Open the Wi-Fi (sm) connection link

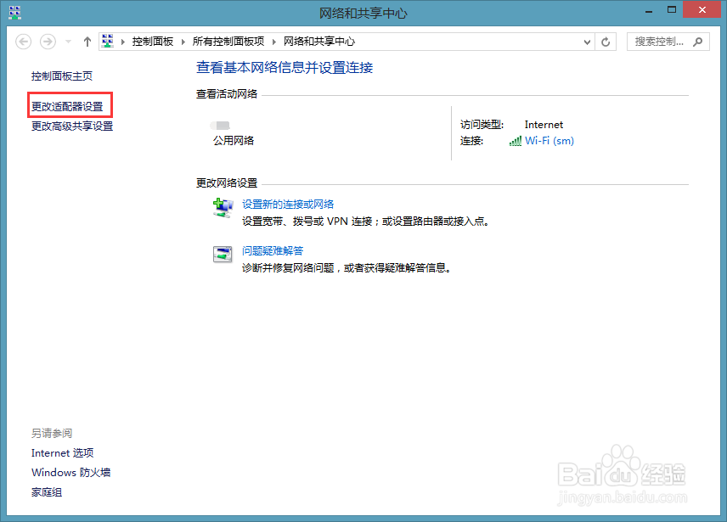pyautogui.click(x=549, y=138)
